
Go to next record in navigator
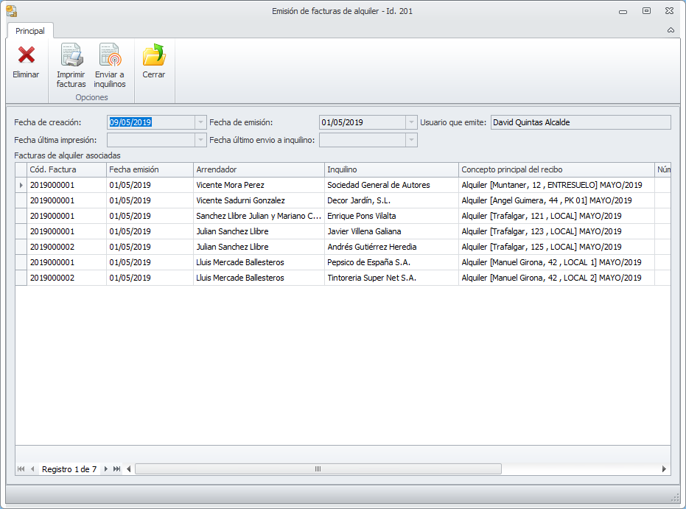106,469
